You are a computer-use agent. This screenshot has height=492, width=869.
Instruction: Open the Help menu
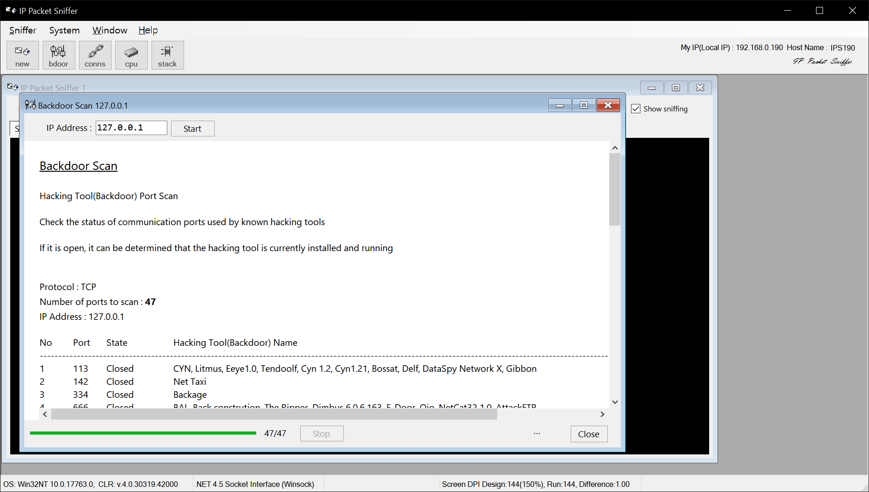pos(148,30)
